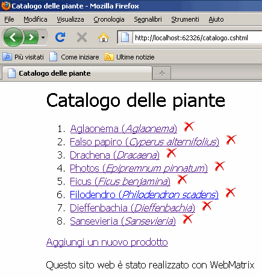Open the Cronologia menu
Screen dimensions: 262x278
pos(109,19)
